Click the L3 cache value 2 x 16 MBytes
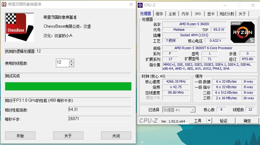Image resolution: width=260 pixels, height=145 pixels. [226, 98]
